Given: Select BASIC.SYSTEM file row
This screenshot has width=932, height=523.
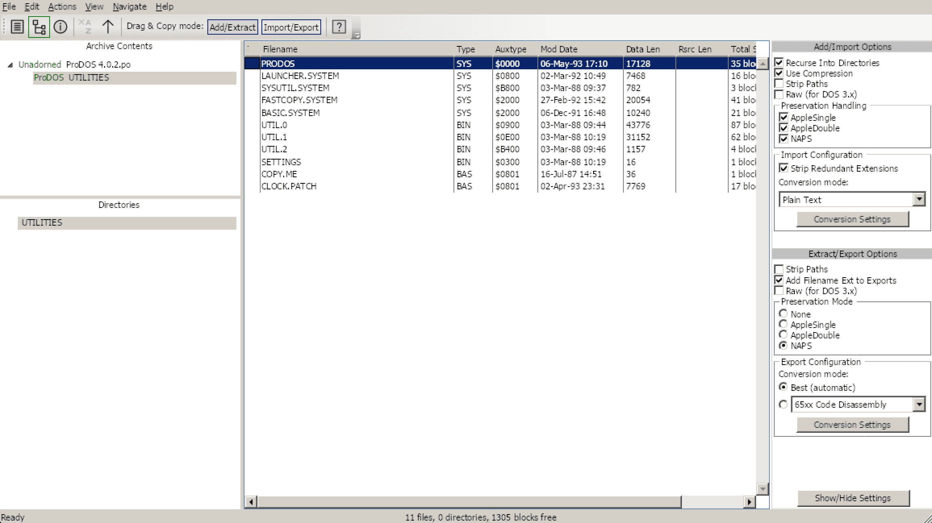Looking at the screenshot, I should 500,113.
